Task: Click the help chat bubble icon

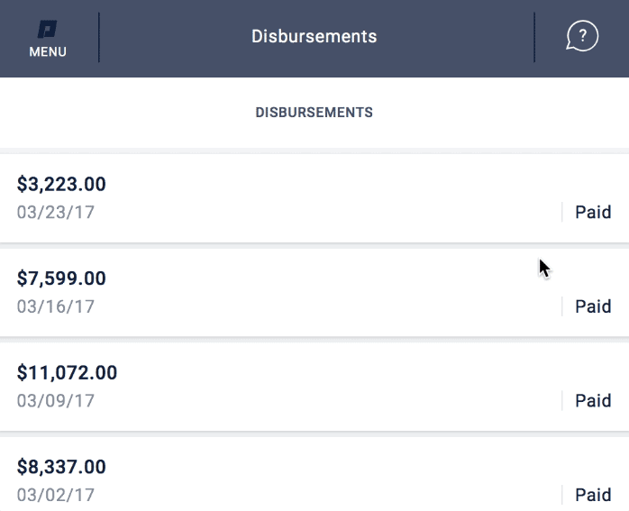Action: 582,36
